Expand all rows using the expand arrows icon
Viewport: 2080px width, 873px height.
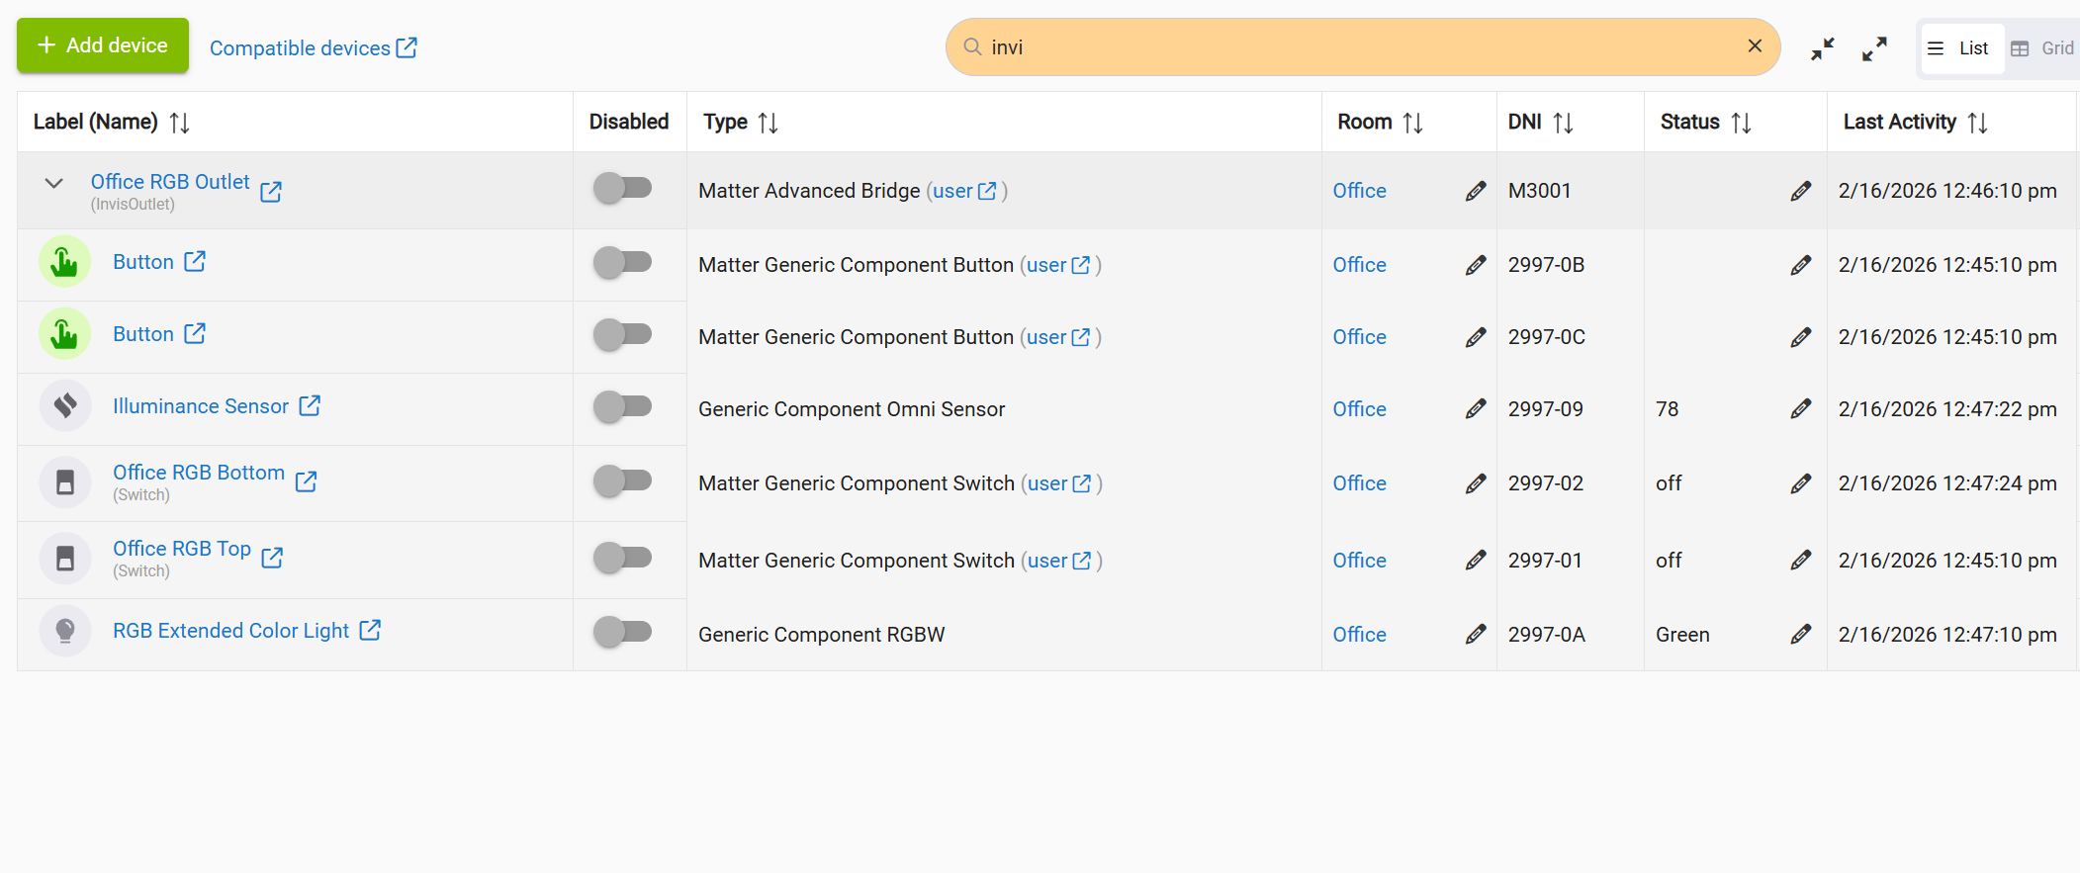click(x=1873, y=48)
